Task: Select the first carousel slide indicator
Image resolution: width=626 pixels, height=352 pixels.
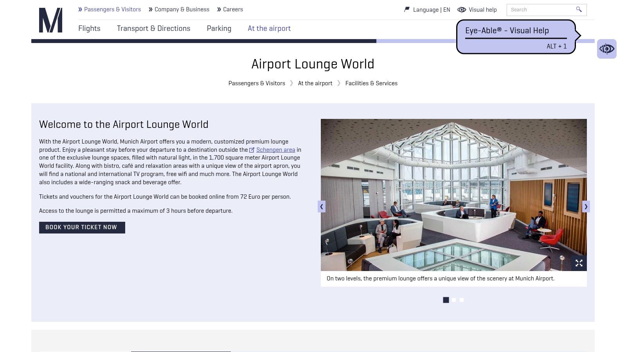Action: 446,300
